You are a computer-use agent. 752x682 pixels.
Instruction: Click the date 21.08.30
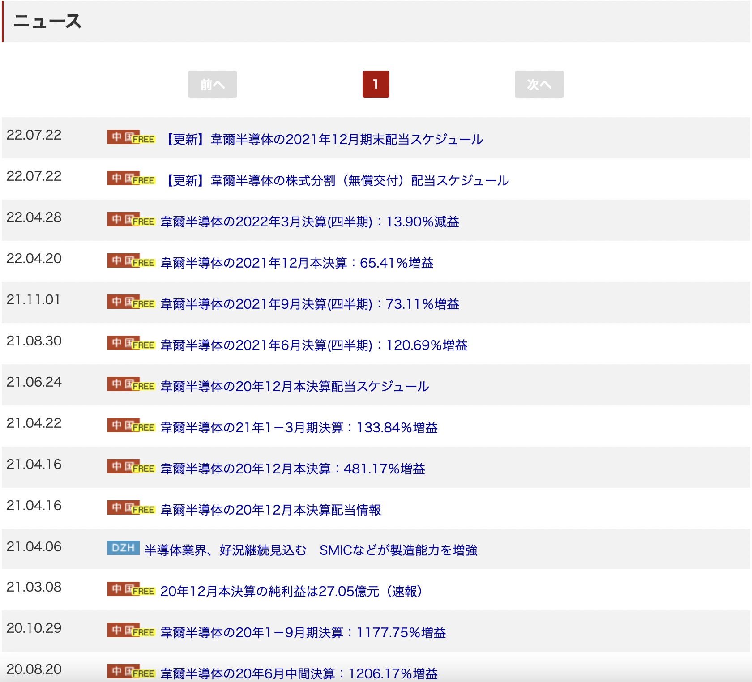click(x=34, y=341)
